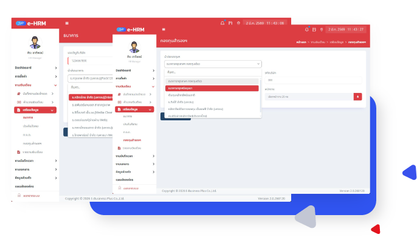Screen dimensions: 417x240
Task: Click ออกจากระบบ logout in front window
Action: click(x=128, y=188)
